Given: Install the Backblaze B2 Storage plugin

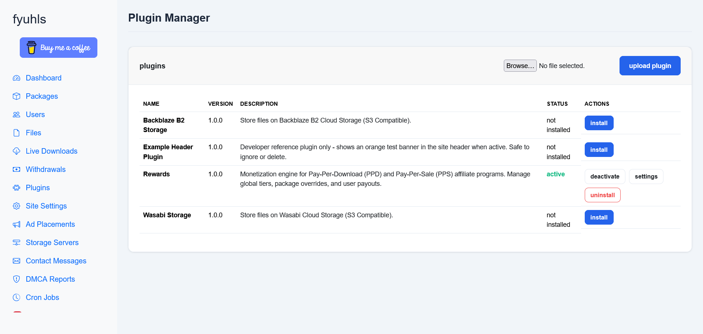Looking at the screenshot, I should (599, 123).
